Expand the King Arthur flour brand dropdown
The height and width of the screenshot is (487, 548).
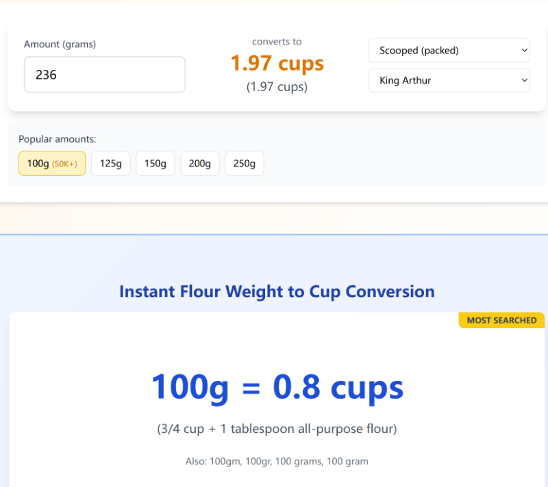tap(449, 80)
